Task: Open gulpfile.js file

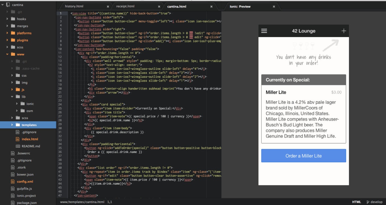Action: coord(24,189)
